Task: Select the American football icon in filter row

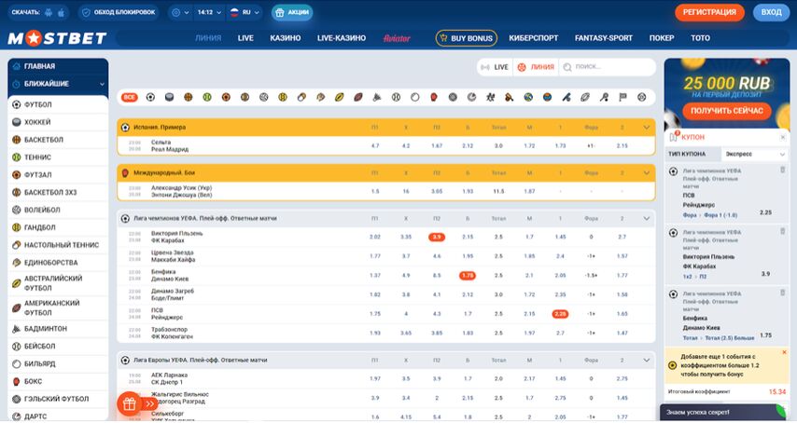Action: pyautogui.click(x=358, y=97)
